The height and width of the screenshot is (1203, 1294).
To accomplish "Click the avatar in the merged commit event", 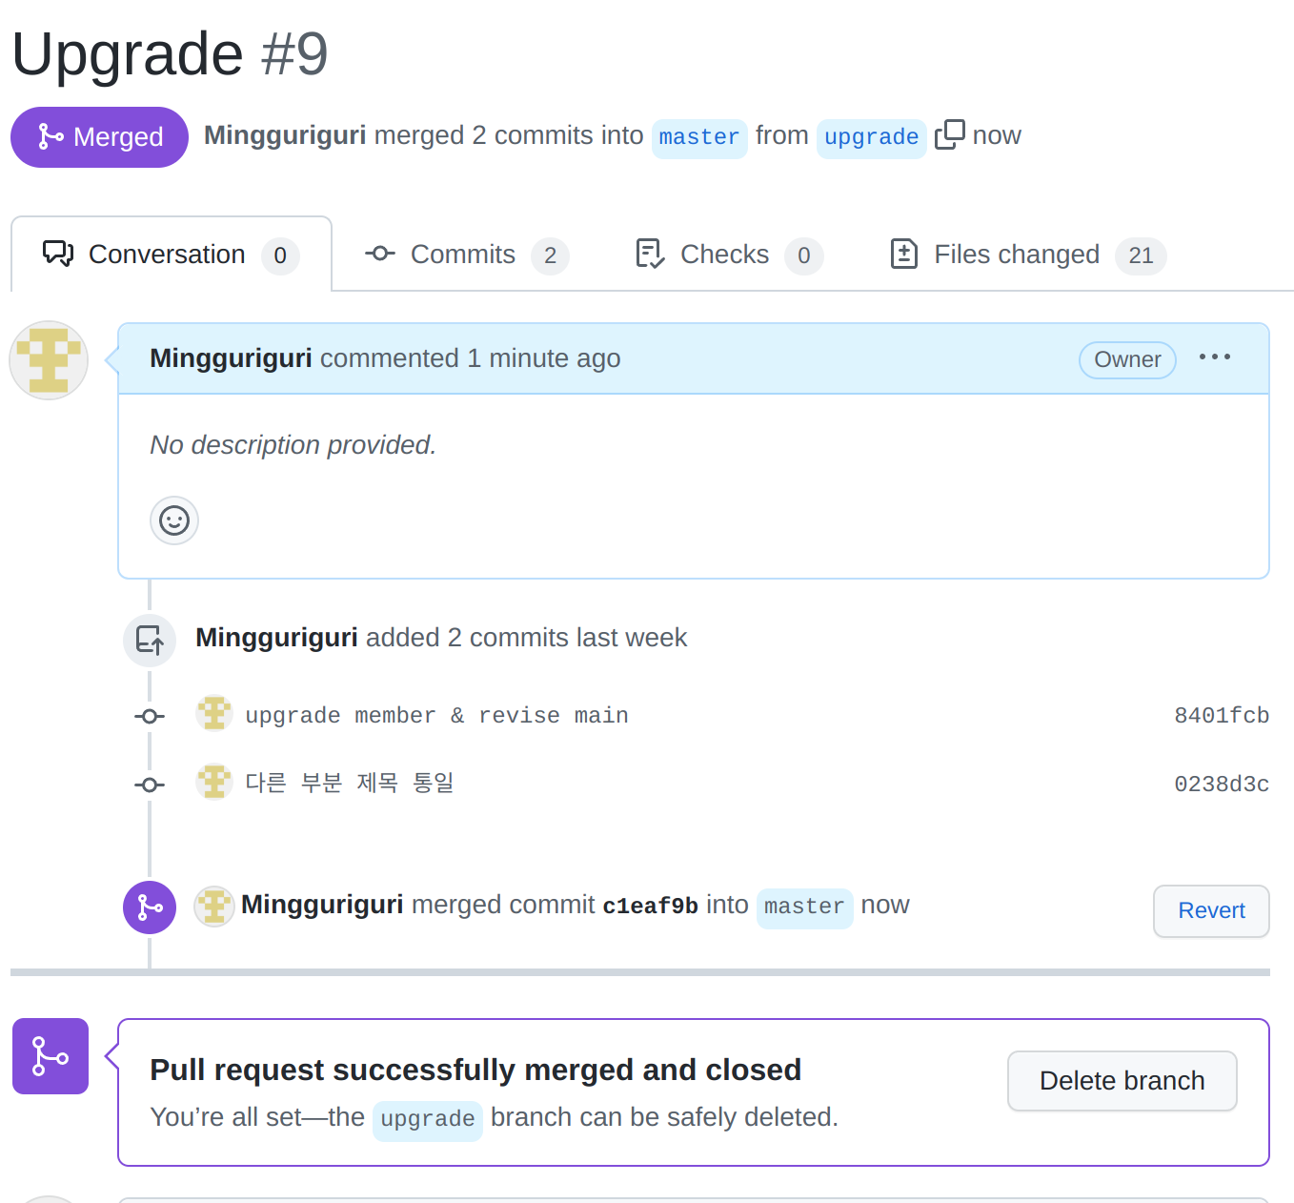I will (x=214, y=906).
